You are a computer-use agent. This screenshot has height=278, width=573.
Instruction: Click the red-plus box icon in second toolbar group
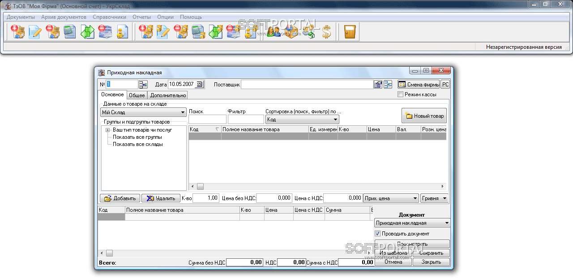pos(146,32)
